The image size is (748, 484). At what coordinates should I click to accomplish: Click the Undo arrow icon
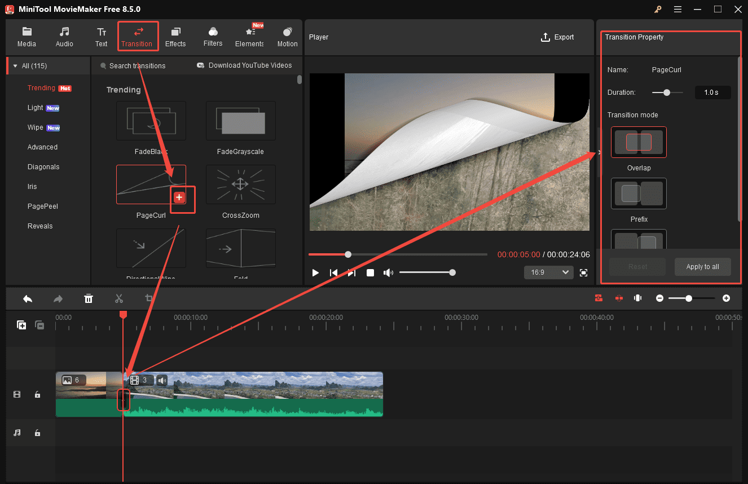pyautogui.click(x=27, y=298)
